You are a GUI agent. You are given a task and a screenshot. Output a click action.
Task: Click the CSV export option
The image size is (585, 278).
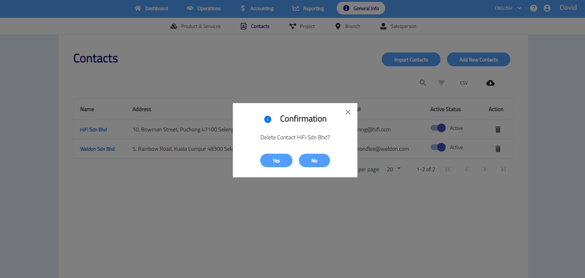point(464,83)
